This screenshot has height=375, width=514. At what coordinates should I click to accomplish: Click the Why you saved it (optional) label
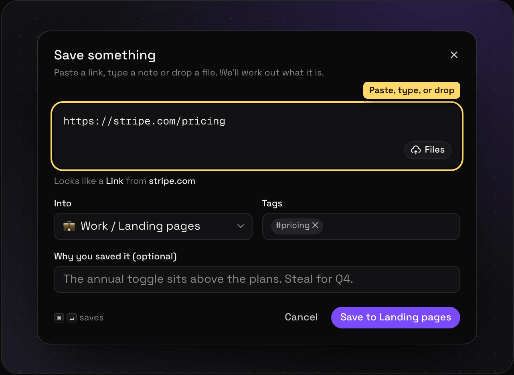(115, 256)
